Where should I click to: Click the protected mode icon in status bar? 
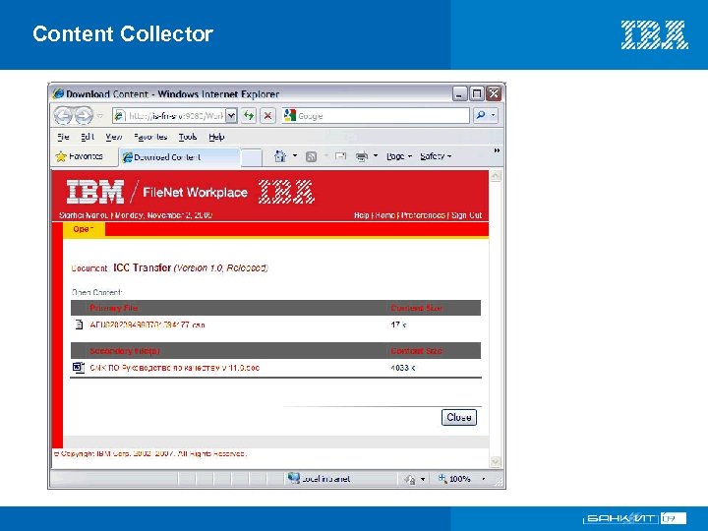point(409,479)
